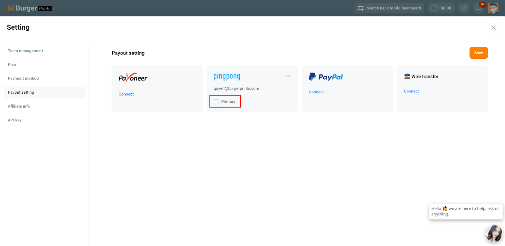The image size is (505, 246).
Task: Open the chat greeting message bubble
Action: (466, 211)
